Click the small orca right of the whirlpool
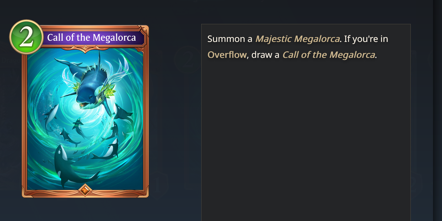 [123, 114]
